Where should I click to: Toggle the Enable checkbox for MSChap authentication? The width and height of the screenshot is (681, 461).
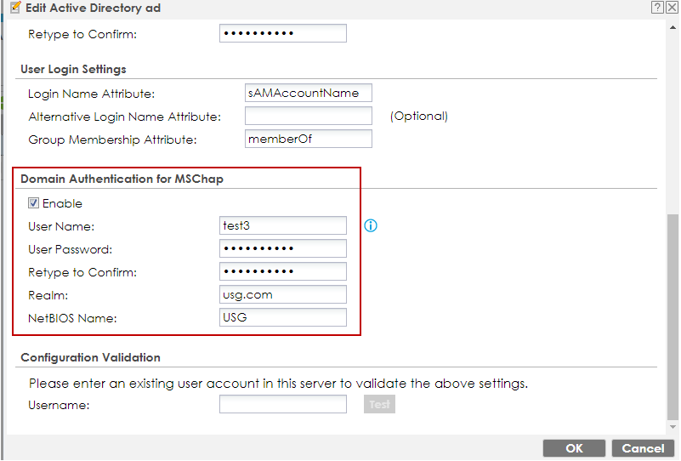tap(34, 203)
